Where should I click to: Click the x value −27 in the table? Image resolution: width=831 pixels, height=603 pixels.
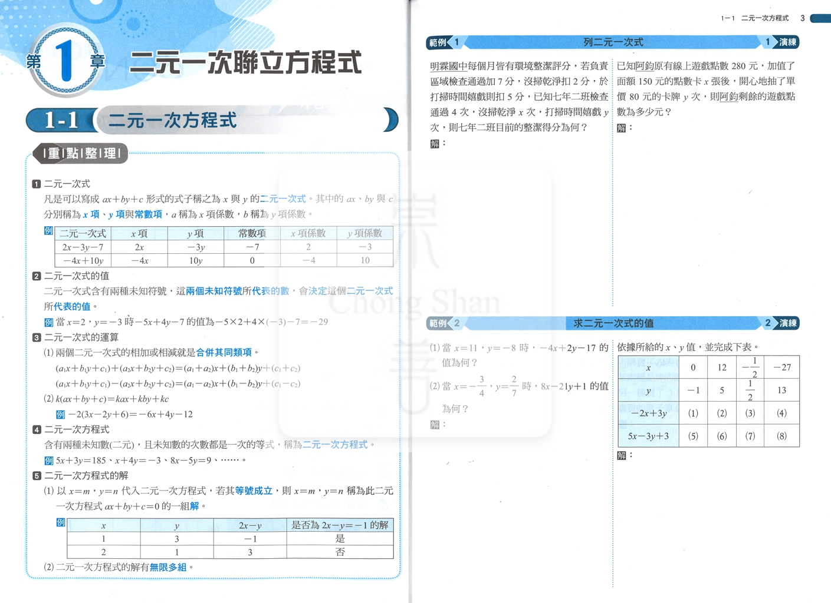pyautogui.click(x=781, y=367)
